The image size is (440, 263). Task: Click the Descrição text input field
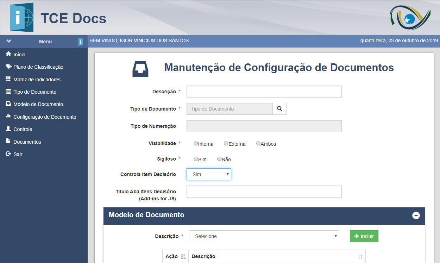point(264,92)
